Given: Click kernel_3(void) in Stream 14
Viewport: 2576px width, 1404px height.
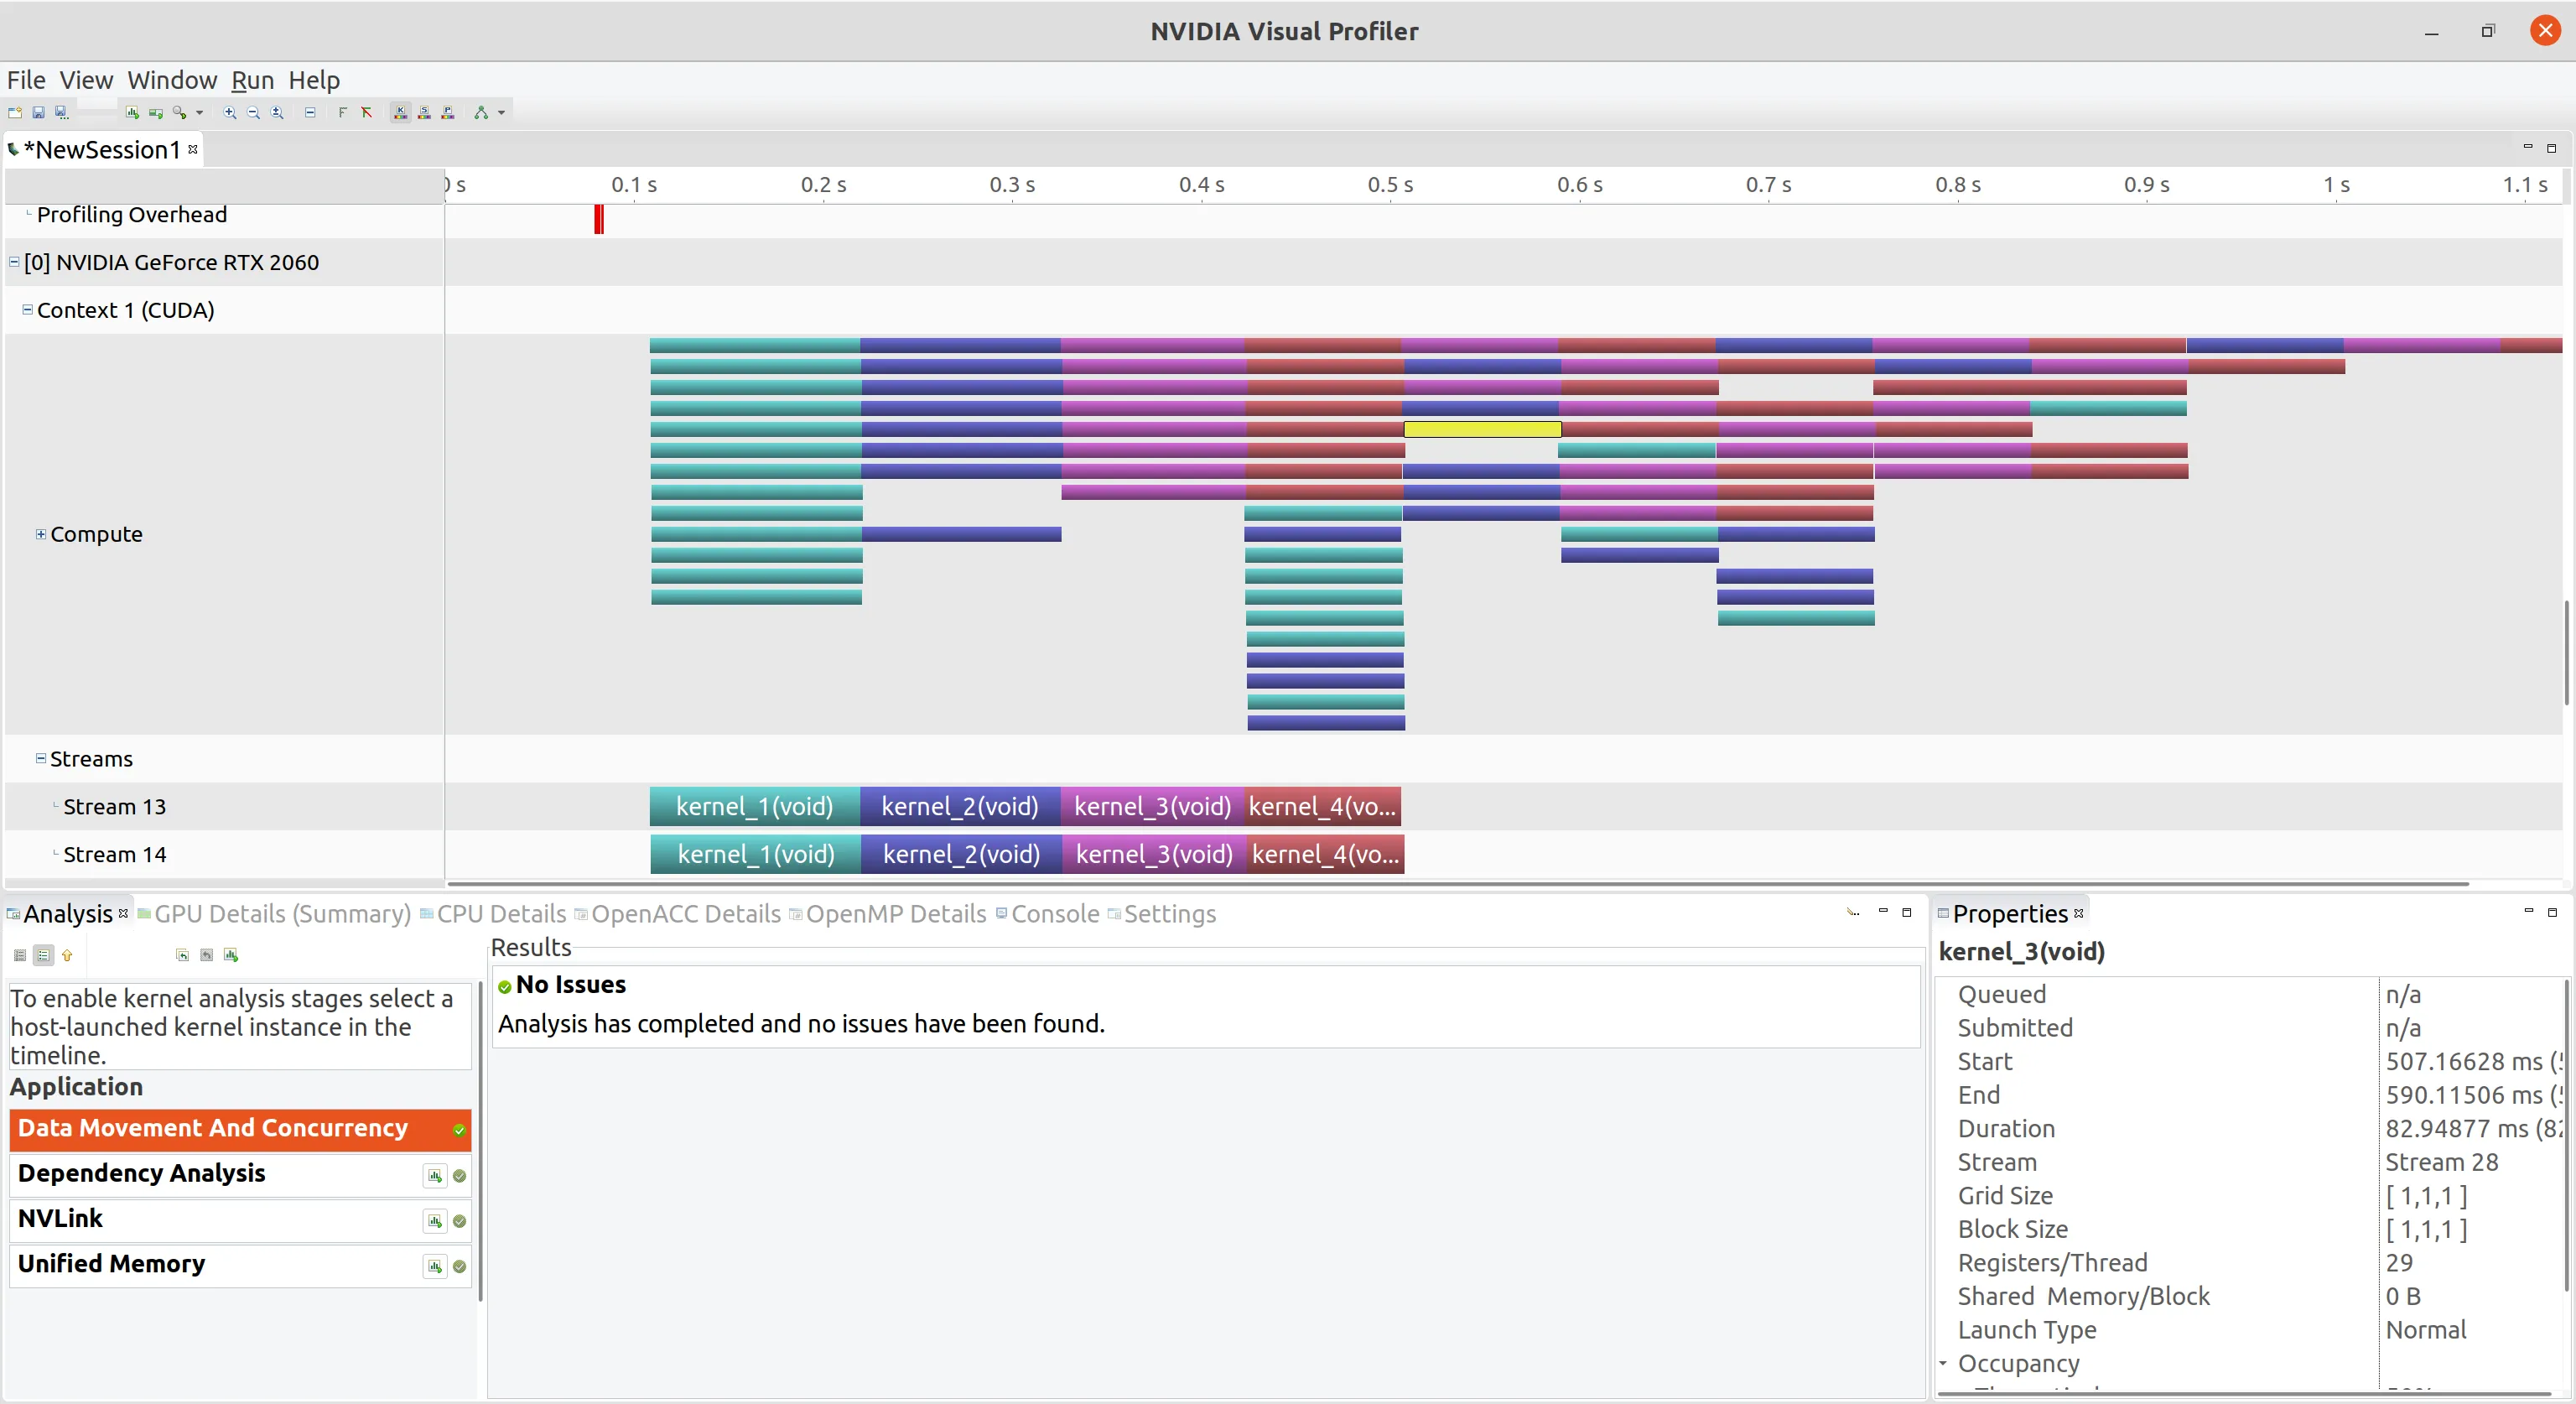Looking at the screenshot, I should (1154, 855).
